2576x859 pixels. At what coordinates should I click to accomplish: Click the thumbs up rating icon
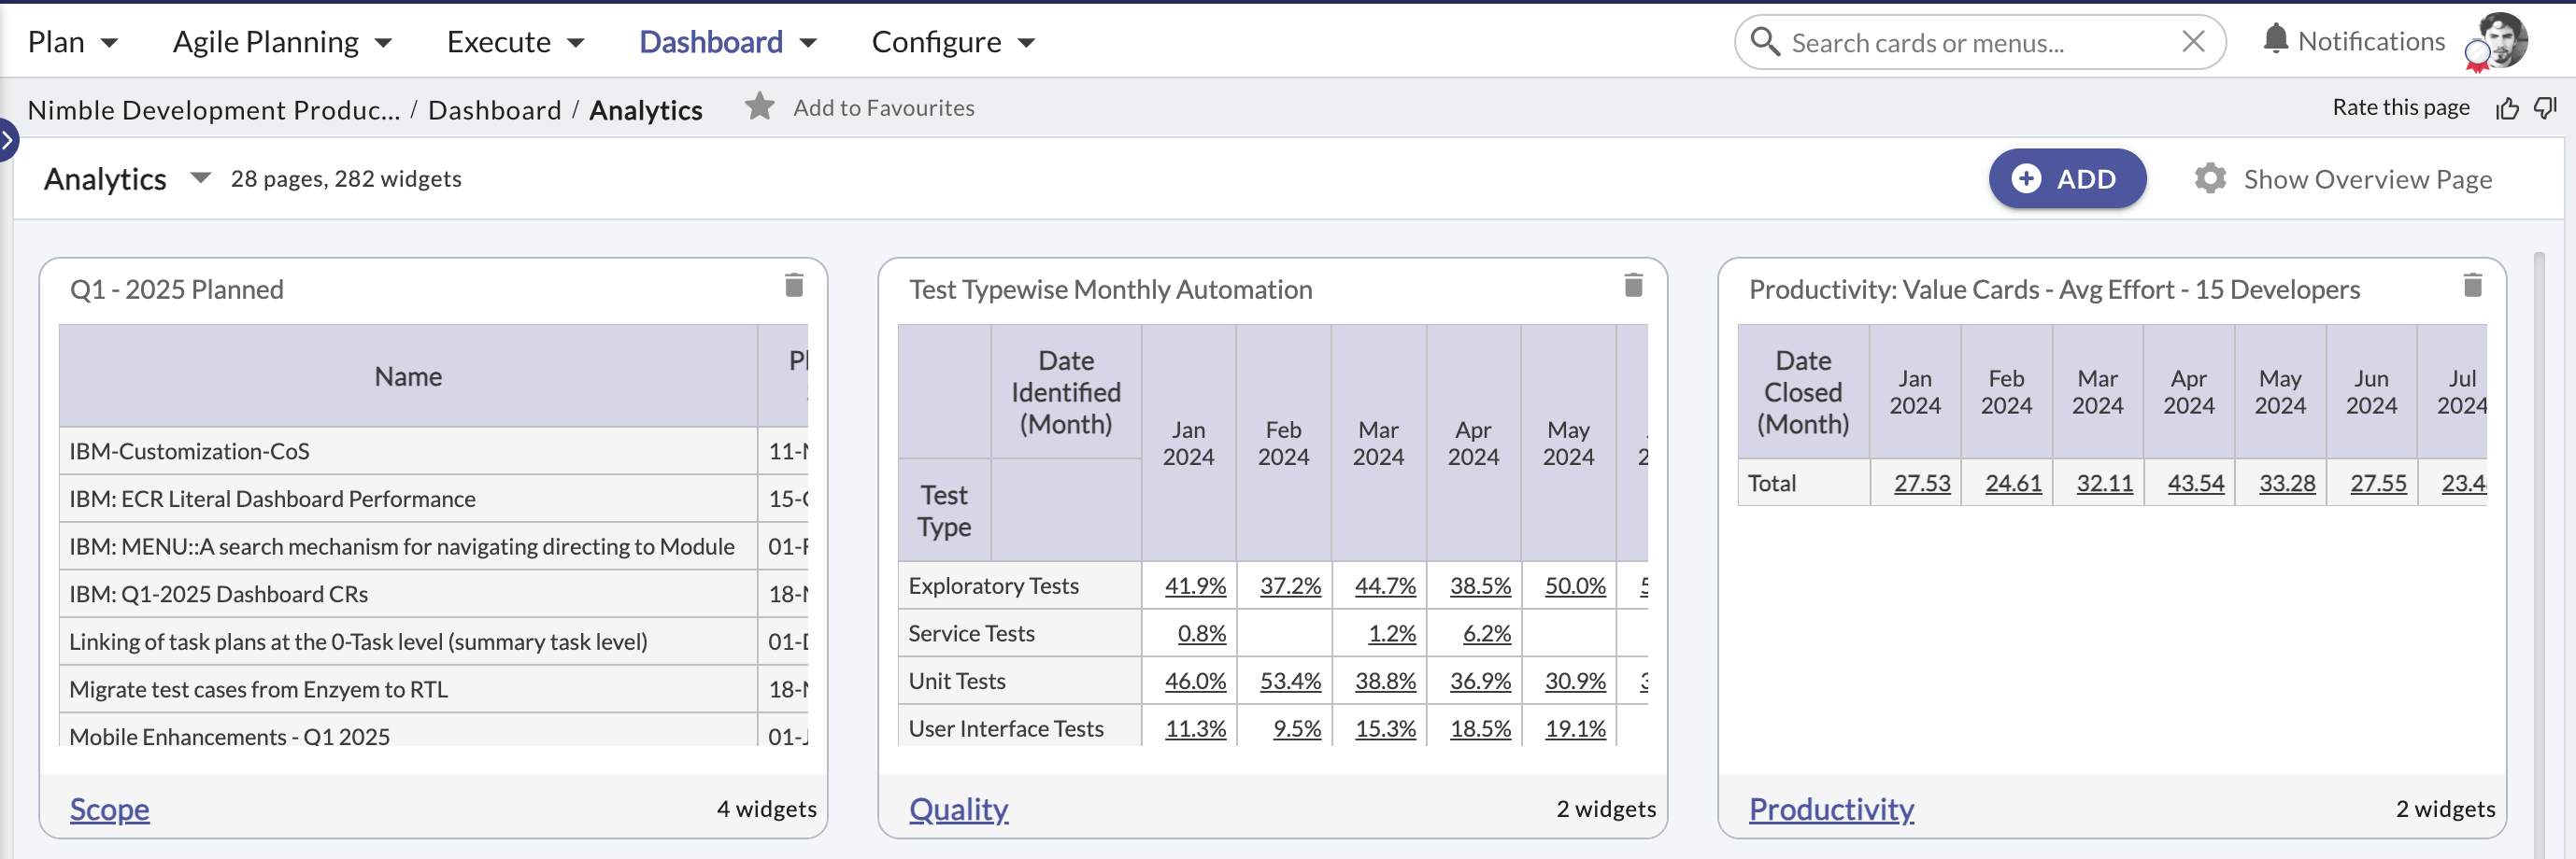[2507, 108]
